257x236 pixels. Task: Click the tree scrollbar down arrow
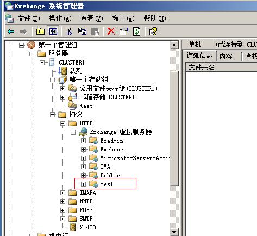click(x=174, y=232)
